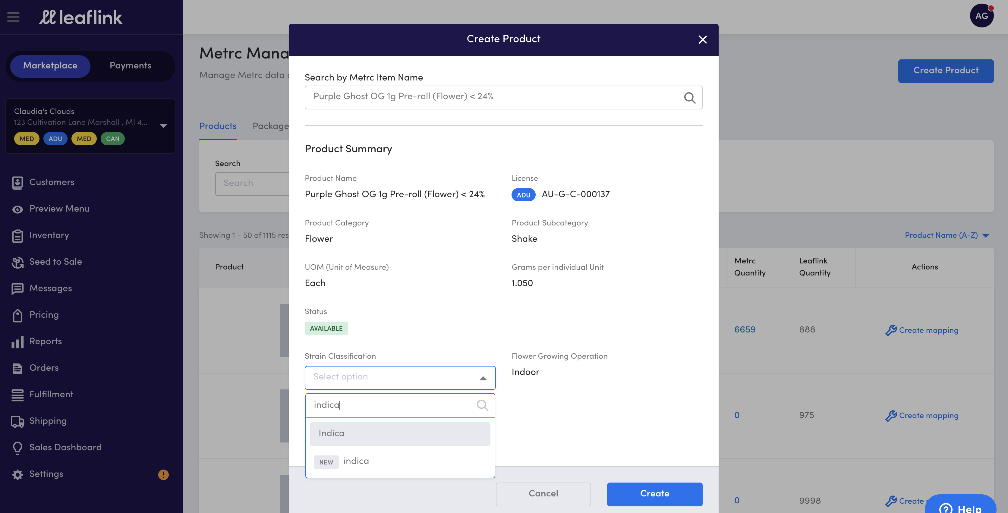Click Create mapping in the 888 row

coord(928,330)
